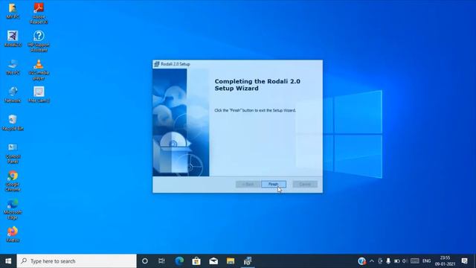This screenshot has width=476, height=268.
Task: Open Microsoft Store from the taskbar
Action: pos(196,261)
